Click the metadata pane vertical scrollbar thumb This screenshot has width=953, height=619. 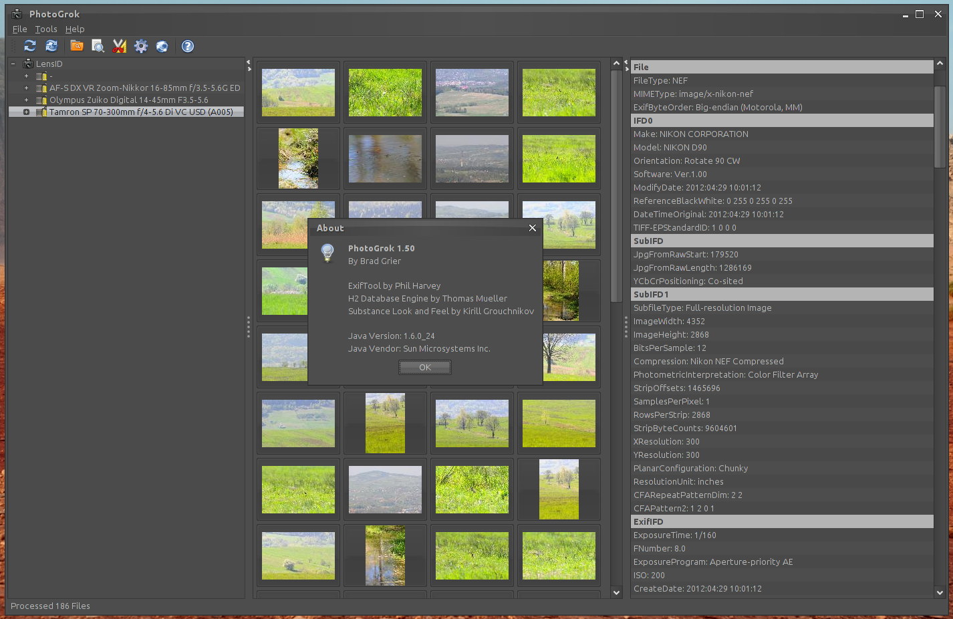(x=940, y=127)
